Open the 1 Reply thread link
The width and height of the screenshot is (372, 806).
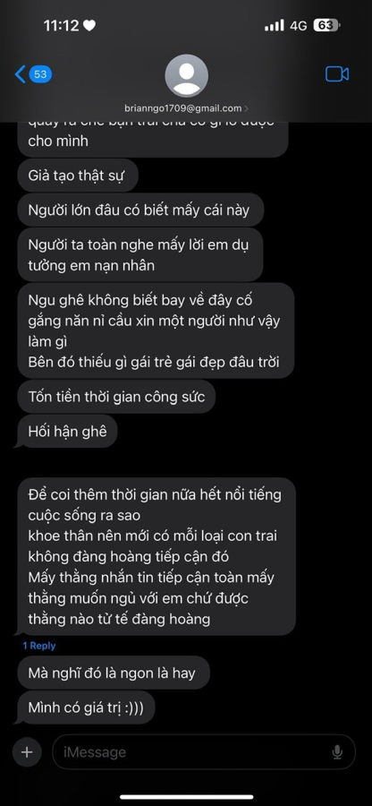(39, 646)
